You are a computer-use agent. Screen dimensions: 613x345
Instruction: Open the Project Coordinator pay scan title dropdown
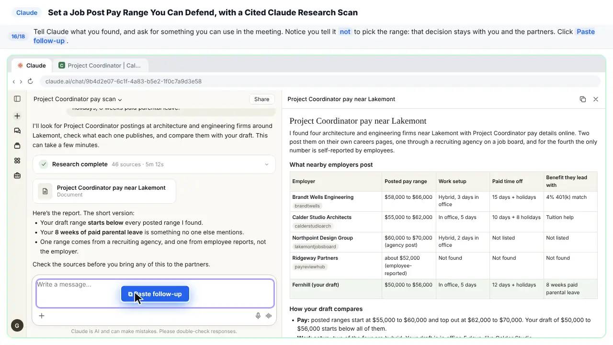click(78, 99)
